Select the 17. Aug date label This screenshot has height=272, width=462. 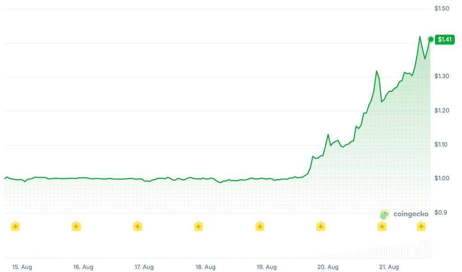click(x=144, y=267)
